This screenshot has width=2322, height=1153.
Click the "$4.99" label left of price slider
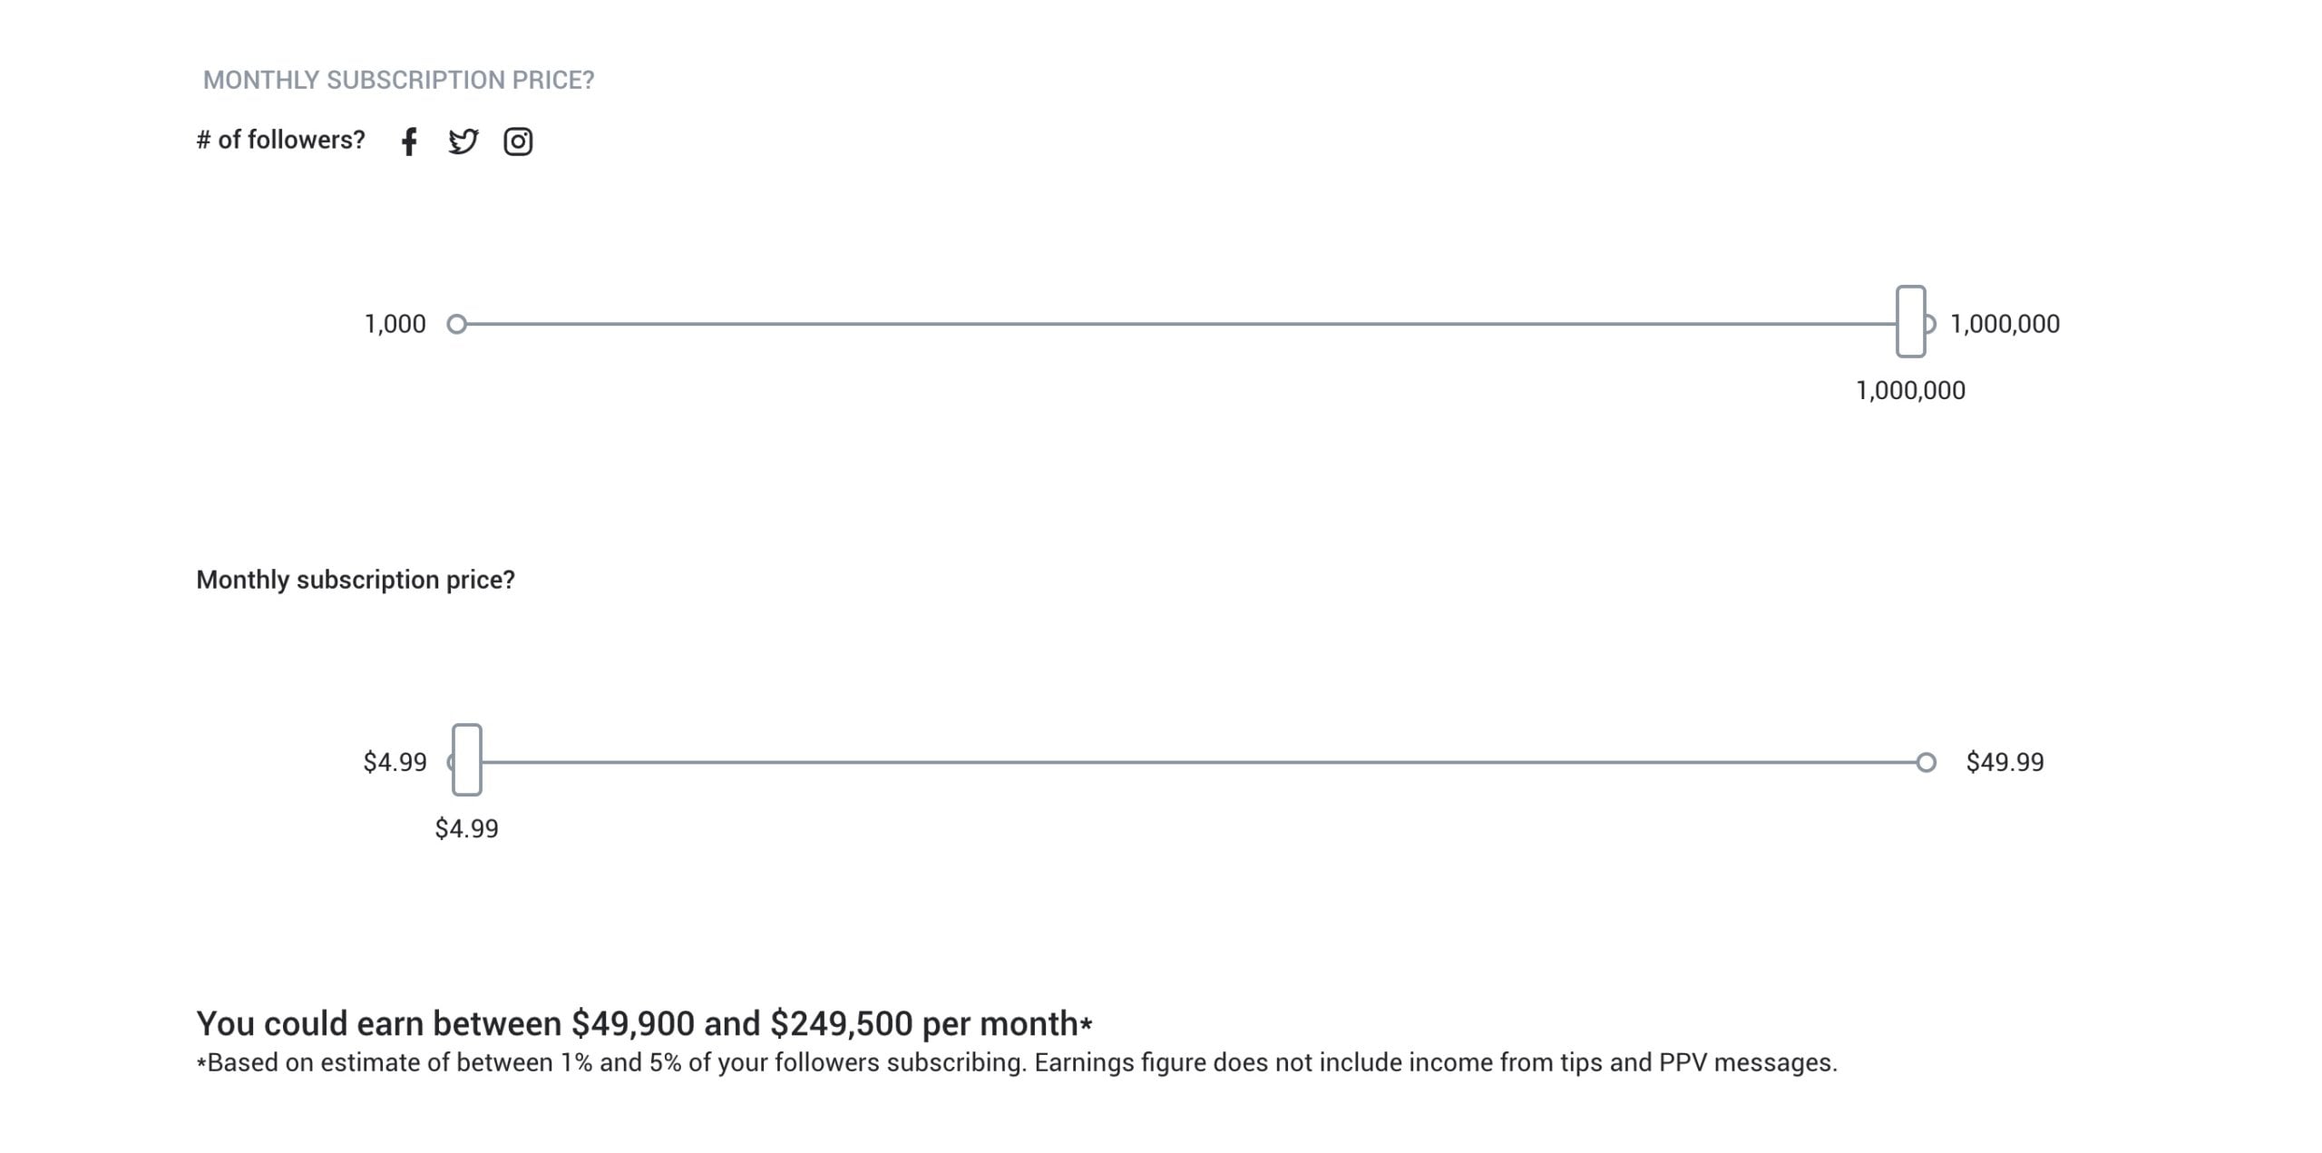(x=395, y=762)
